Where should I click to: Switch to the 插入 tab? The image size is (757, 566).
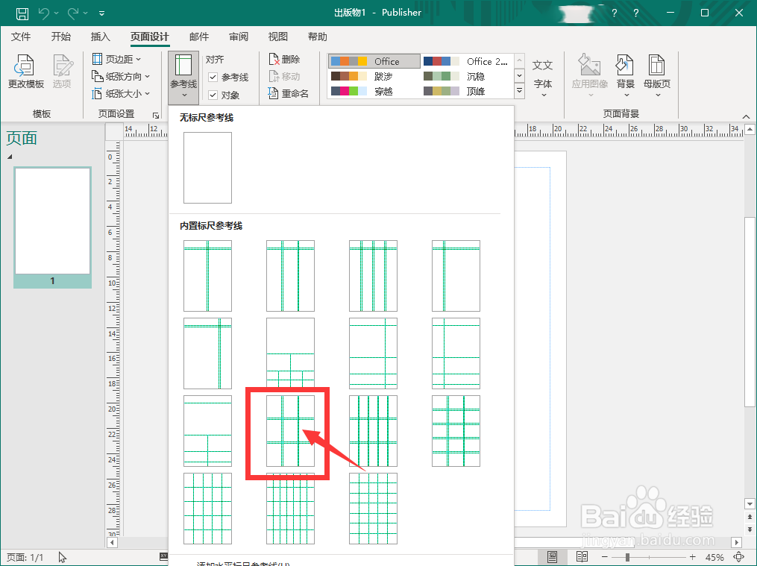click(x=101, y=37)
